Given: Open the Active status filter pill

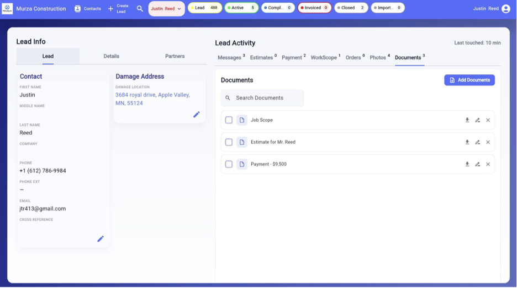Looking at the screenshot, I should [x=241, y=8].
